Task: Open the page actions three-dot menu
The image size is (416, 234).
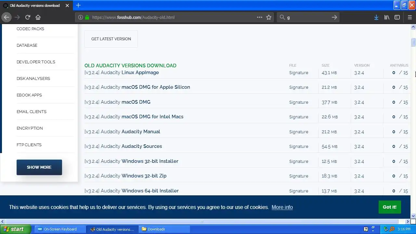Action: coord(259,17)
